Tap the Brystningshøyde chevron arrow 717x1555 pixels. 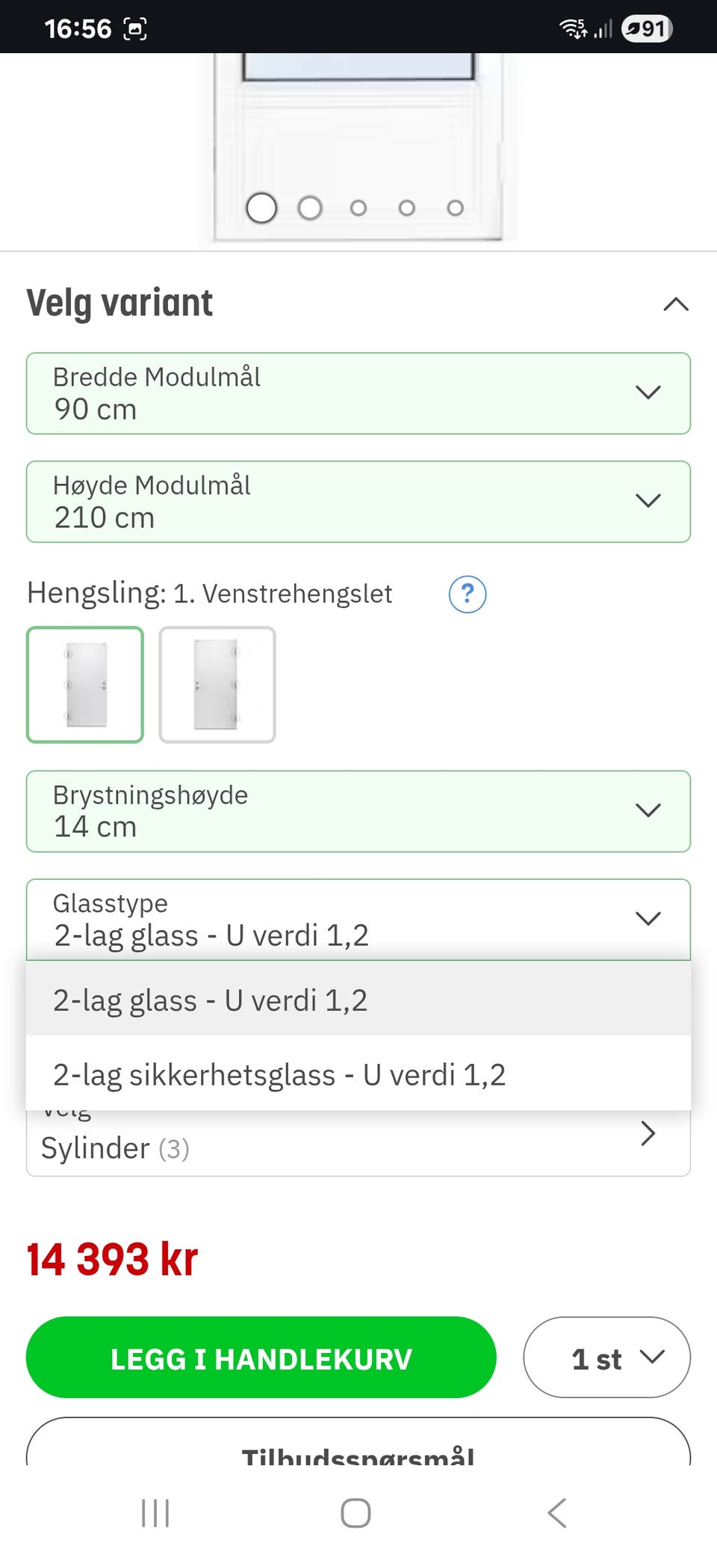click(x=648, y=810)
